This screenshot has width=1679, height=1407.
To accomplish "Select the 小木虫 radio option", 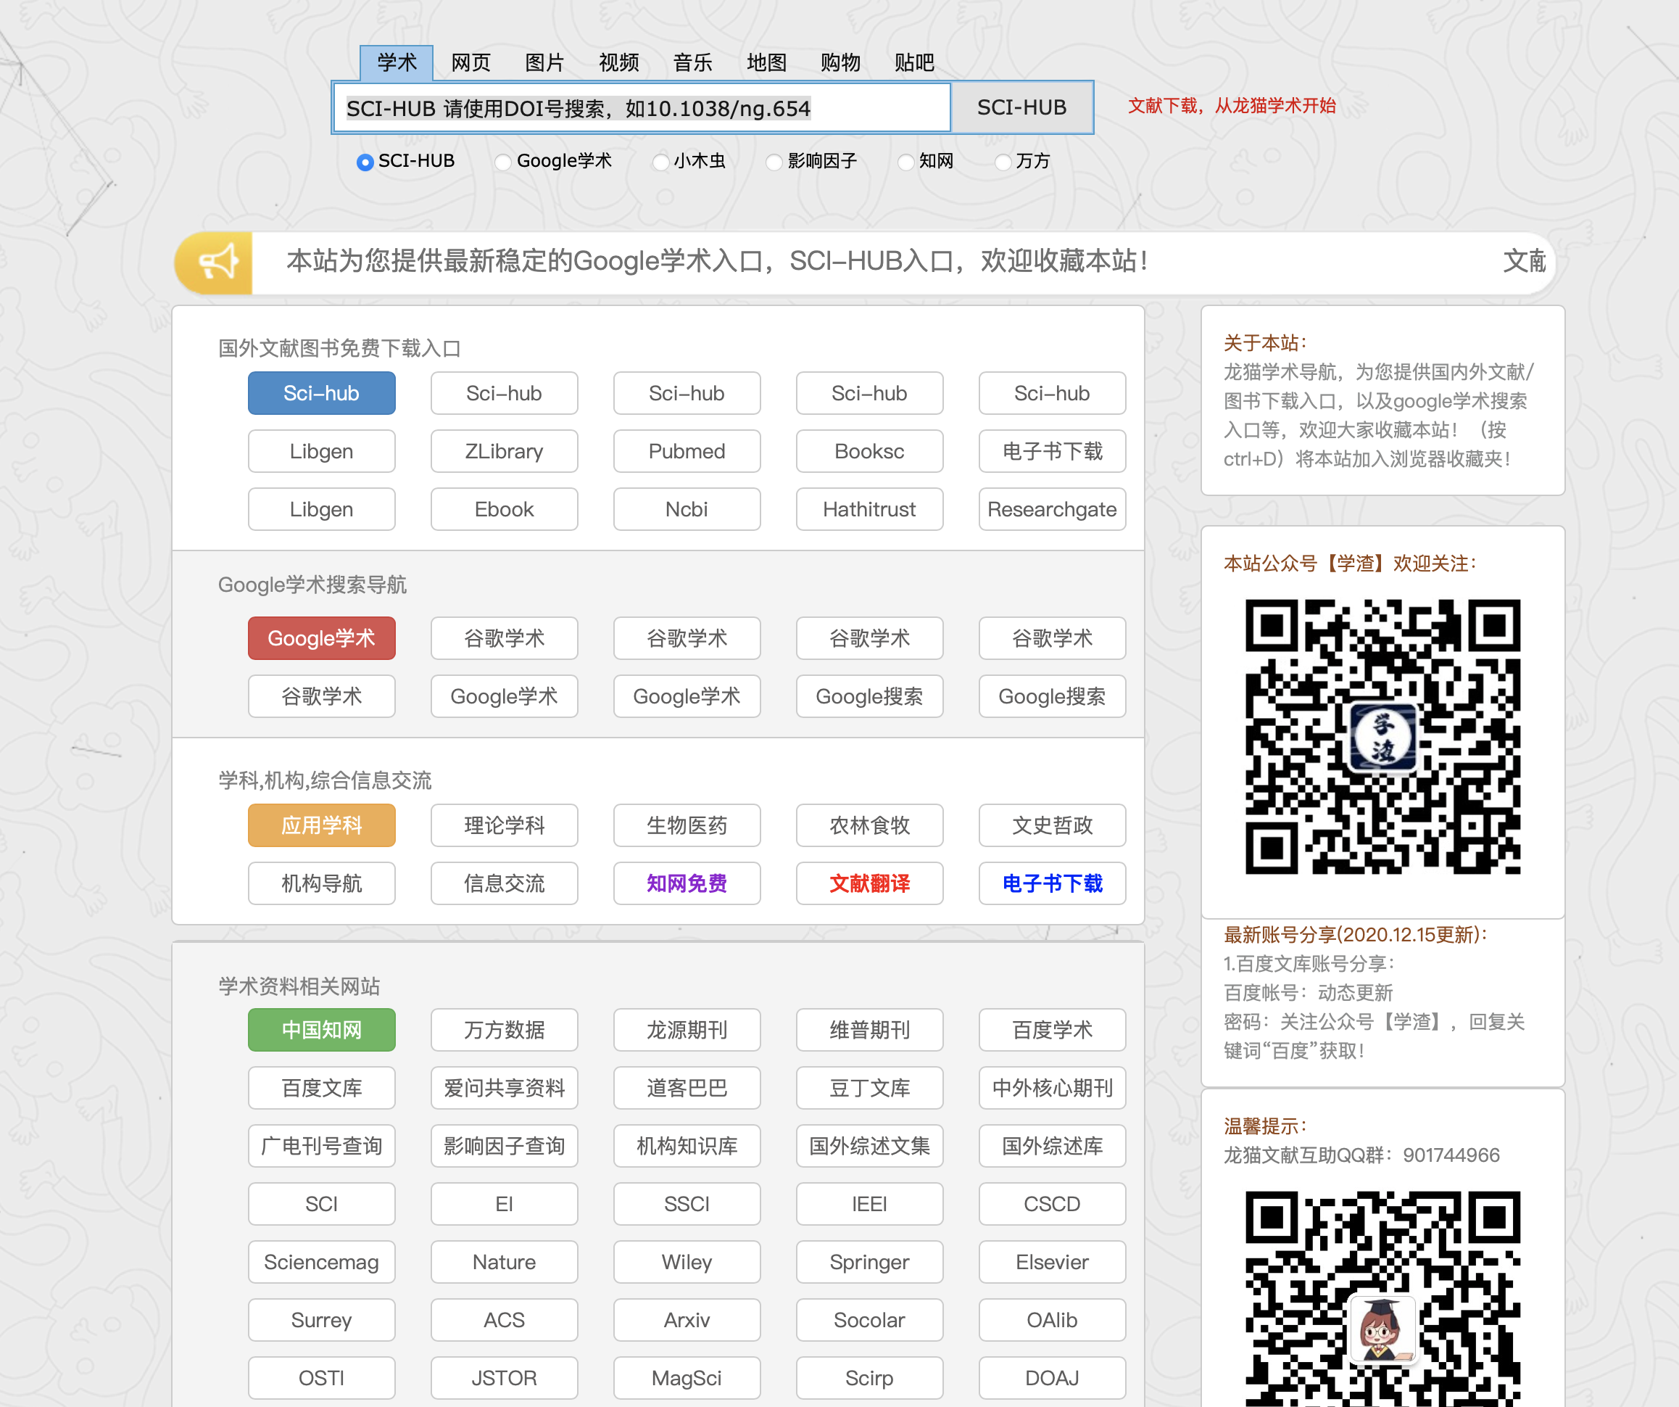I will pyautogui.click(x=660, y=162).
